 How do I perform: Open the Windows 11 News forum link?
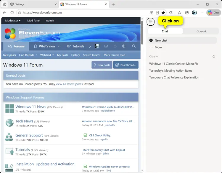click(x=31, y=107)
